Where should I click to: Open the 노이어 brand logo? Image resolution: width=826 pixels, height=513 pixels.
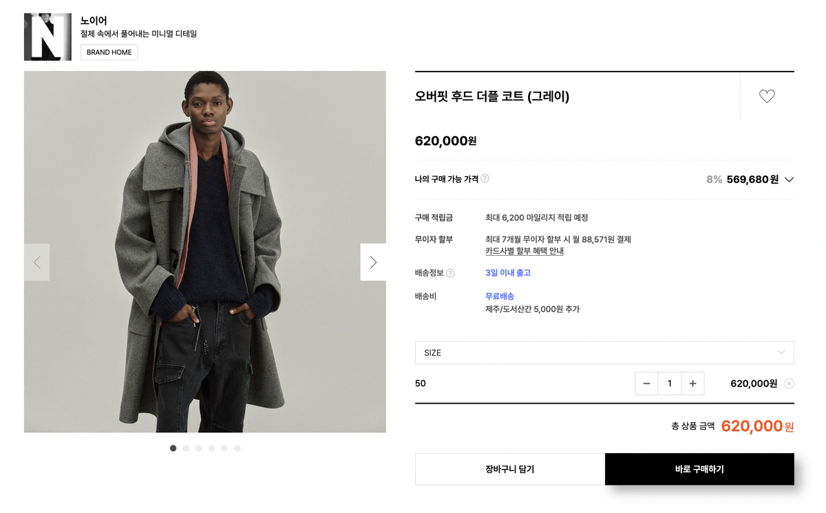(47, 36)
